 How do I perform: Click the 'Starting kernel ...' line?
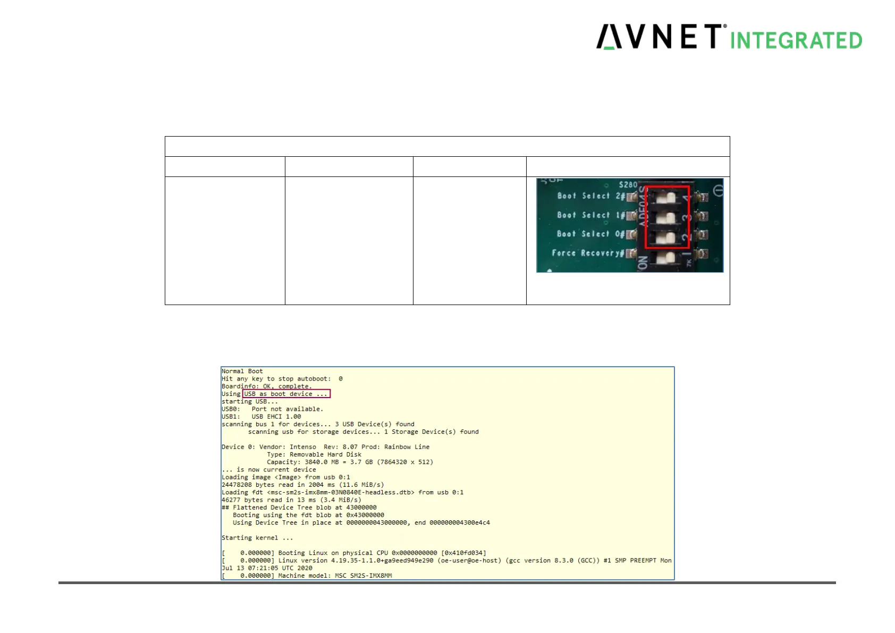pyautogui.click(x=257, y=538)
